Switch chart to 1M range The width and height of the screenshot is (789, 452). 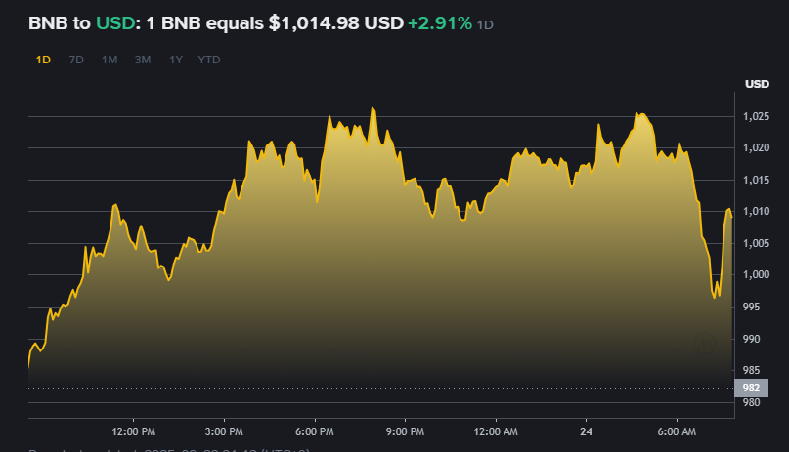point(110,60)
